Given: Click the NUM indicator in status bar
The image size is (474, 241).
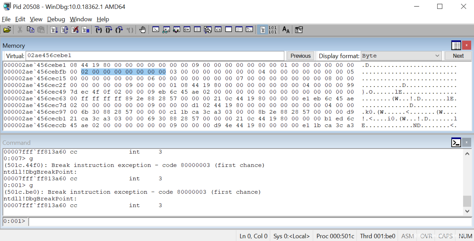Looking at the screenshot, I should tap(465, 236).
